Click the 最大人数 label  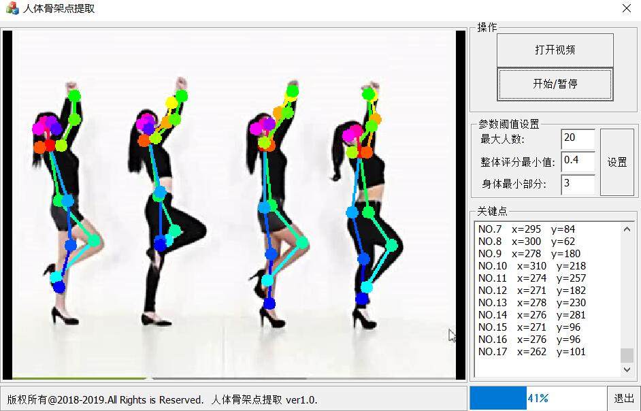[502, 139]
